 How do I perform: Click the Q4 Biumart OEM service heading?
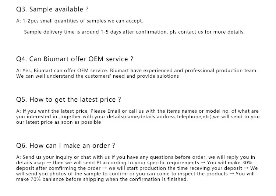coord(75,59)
